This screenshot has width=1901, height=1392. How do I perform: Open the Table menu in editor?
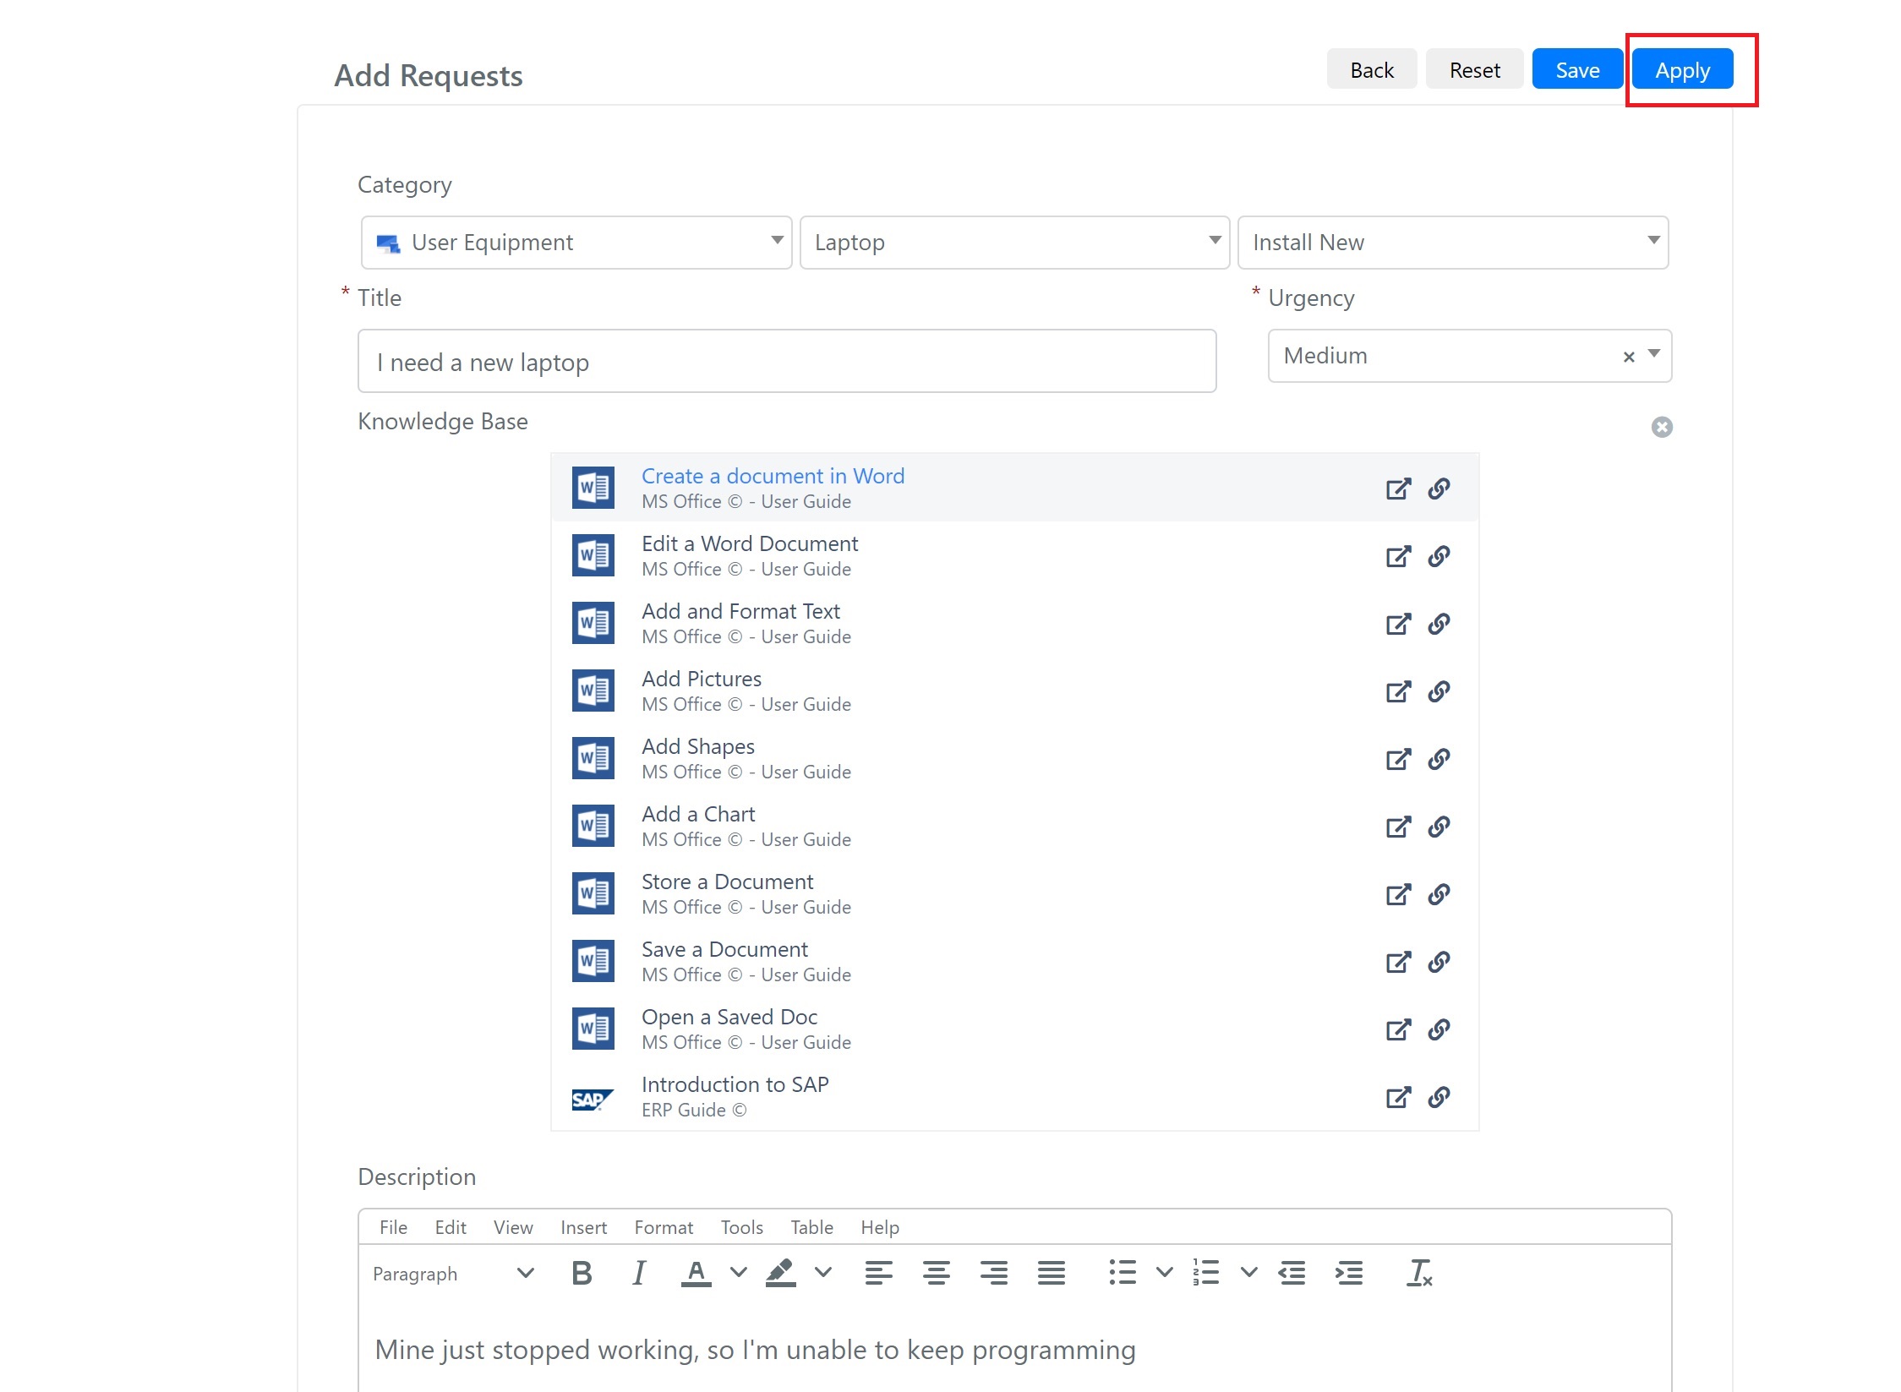(812, 1227)
